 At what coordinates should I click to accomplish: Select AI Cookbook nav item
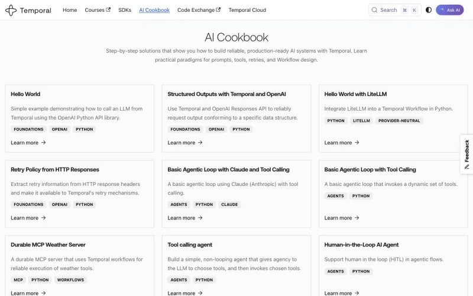154,10
